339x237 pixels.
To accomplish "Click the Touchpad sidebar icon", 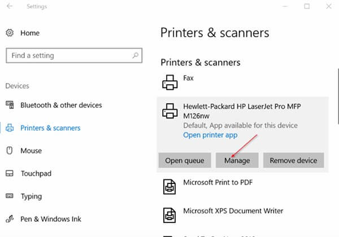I will click(x=10, y=173).
